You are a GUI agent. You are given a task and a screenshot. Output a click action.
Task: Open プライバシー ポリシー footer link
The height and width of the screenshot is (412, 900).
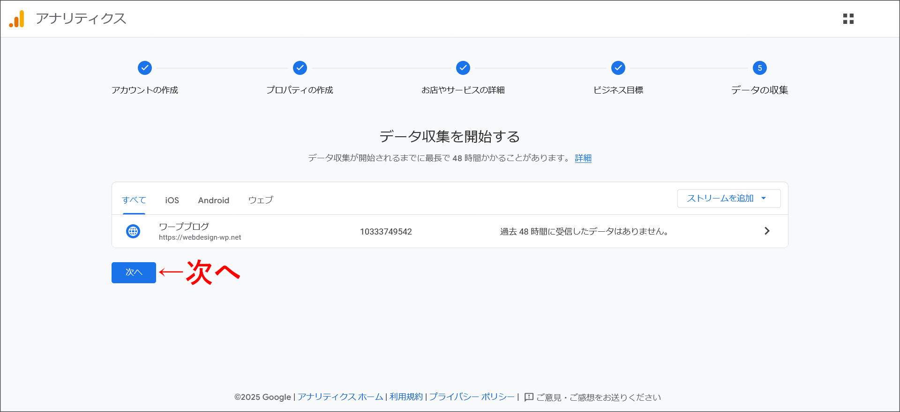pyautogui.click(x=472, y=397)
